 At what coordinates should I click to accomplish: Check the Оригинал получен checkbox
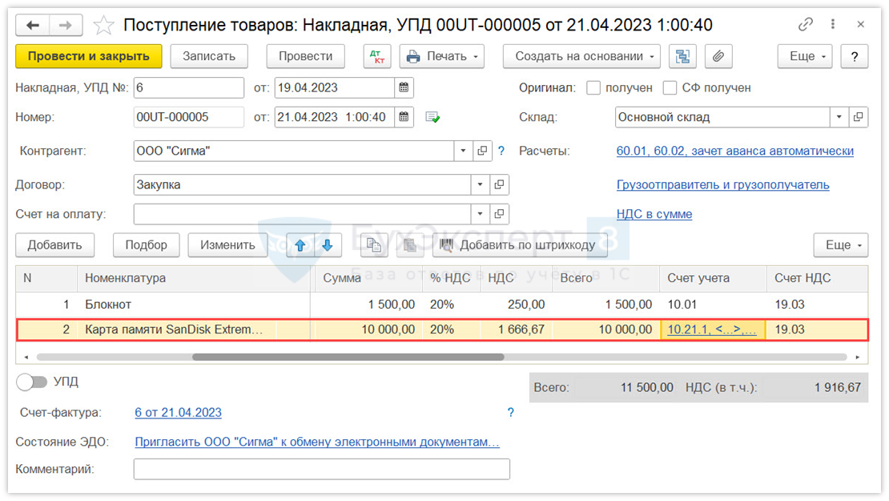click(593, 88)
